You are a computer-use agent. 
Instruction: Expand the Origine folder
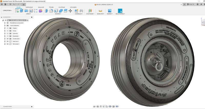tap(5, 28)
